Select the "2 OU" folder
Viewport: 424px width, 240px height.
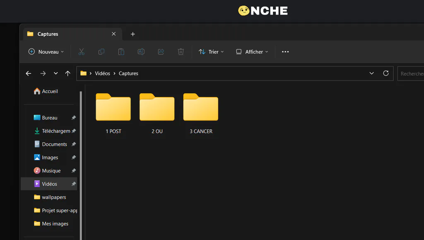point(157,114)
